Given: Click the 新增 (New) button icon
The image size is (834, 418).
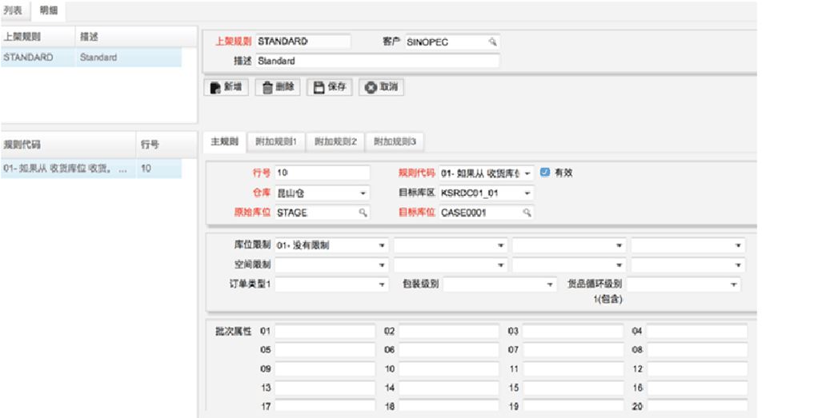Looking at the screenshot, I should click(x=215, y=88).
